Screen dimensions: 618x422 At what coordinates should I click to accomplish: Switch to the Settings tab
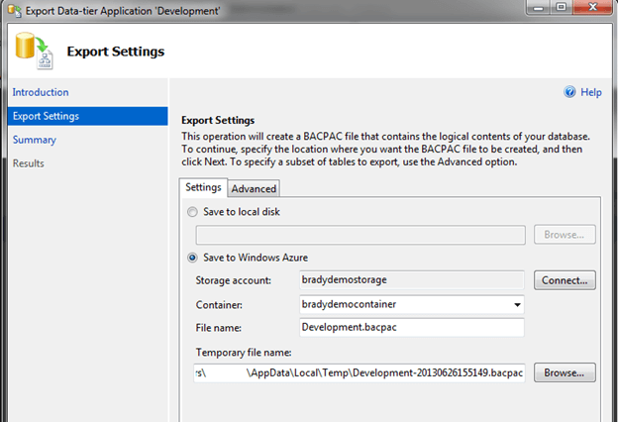203,187
